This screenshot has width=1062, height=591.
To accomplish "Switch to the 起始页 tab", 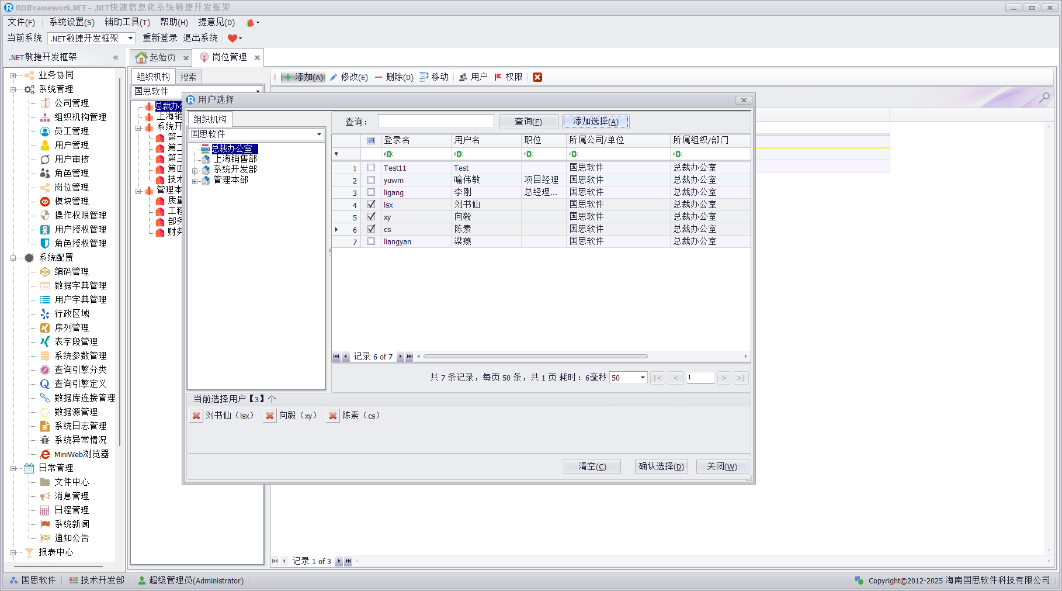I will pyautogui.click(x=157, y=57).
